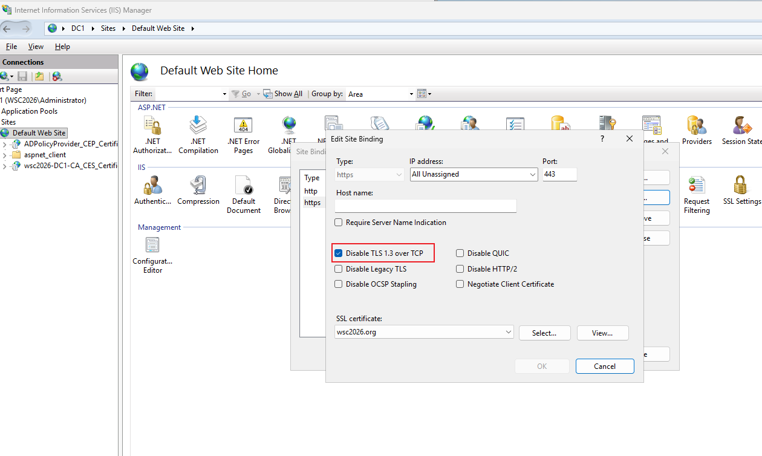Open the .NET Authorization Rules icon
Viewport: 762px width, 456px height.
click(x=152, y=135)
